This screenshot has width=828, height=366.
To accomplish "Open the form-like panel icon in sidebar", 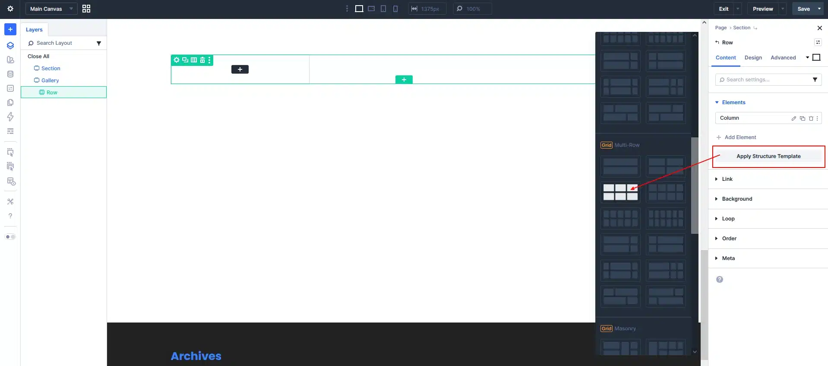I will pos(10,88).
